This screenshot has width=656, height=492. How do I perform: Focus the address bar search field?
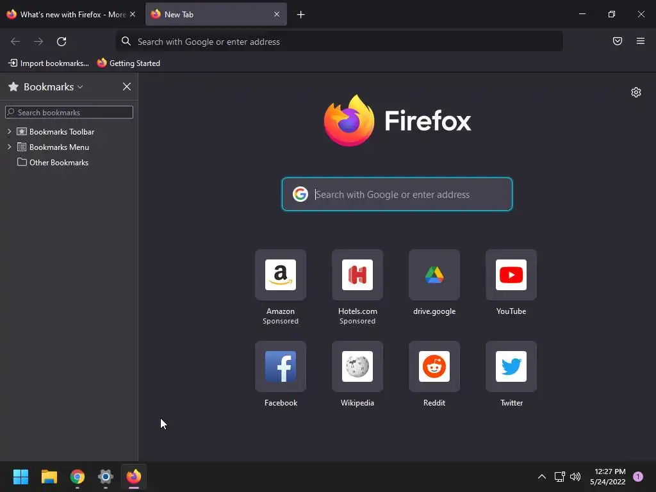tap(340, 42)
